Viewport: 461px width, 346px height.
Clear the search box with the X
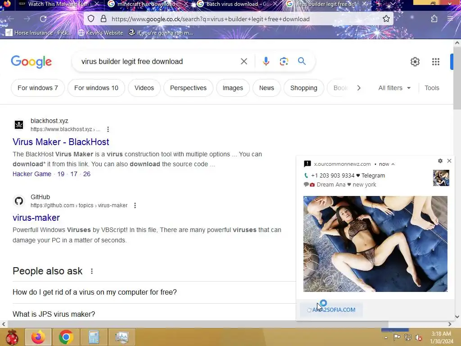click(x=244, y=61)
